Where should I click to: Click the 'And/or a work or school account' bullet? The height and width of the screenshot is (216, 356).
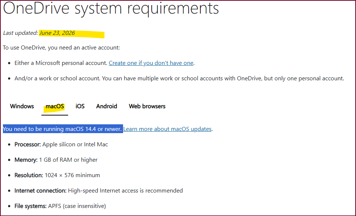pyautogui.click(x=179, y=78)
